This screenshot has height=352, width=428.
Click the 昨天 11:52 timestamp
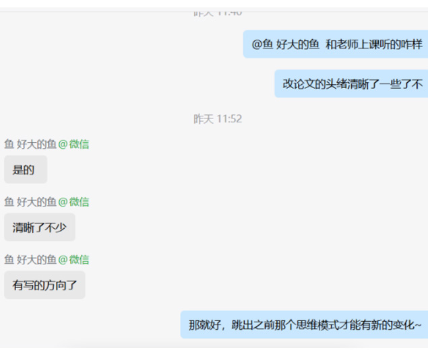218,119
